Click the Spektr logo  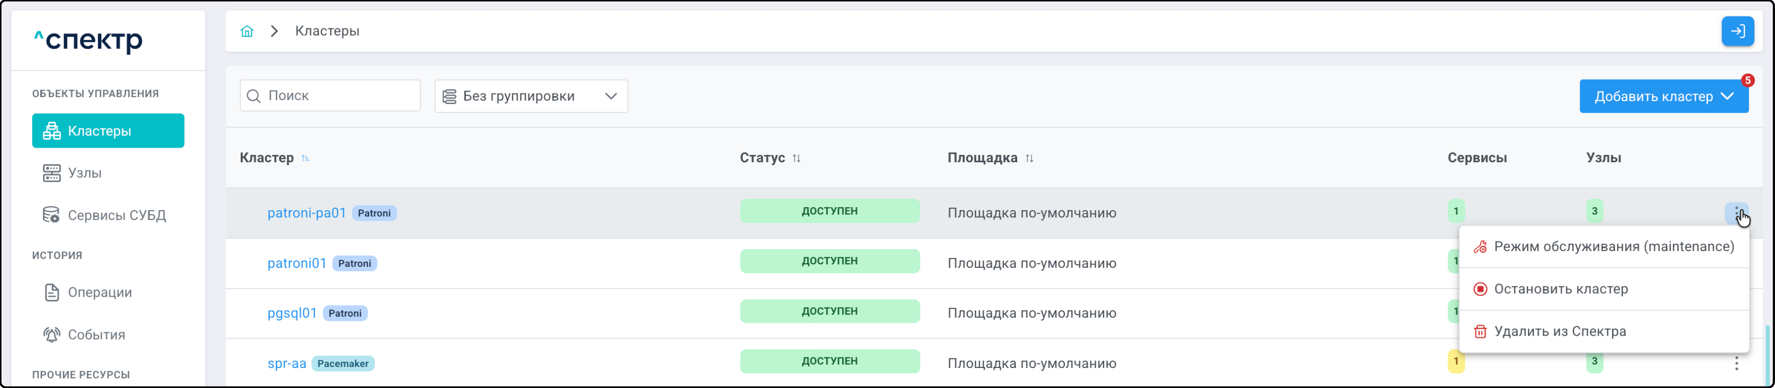[88, 41]
